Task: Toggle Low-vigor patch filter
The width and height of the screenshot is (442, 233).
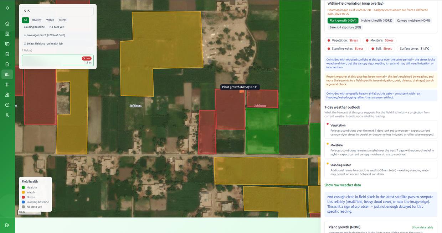Action: [45, 35]
